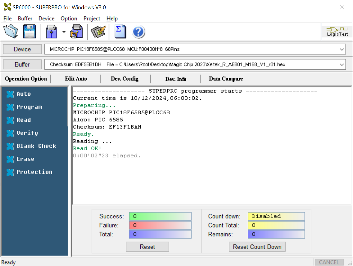Click the save floppy disk icon
The image size is (353, 266).
coord(29,31)
